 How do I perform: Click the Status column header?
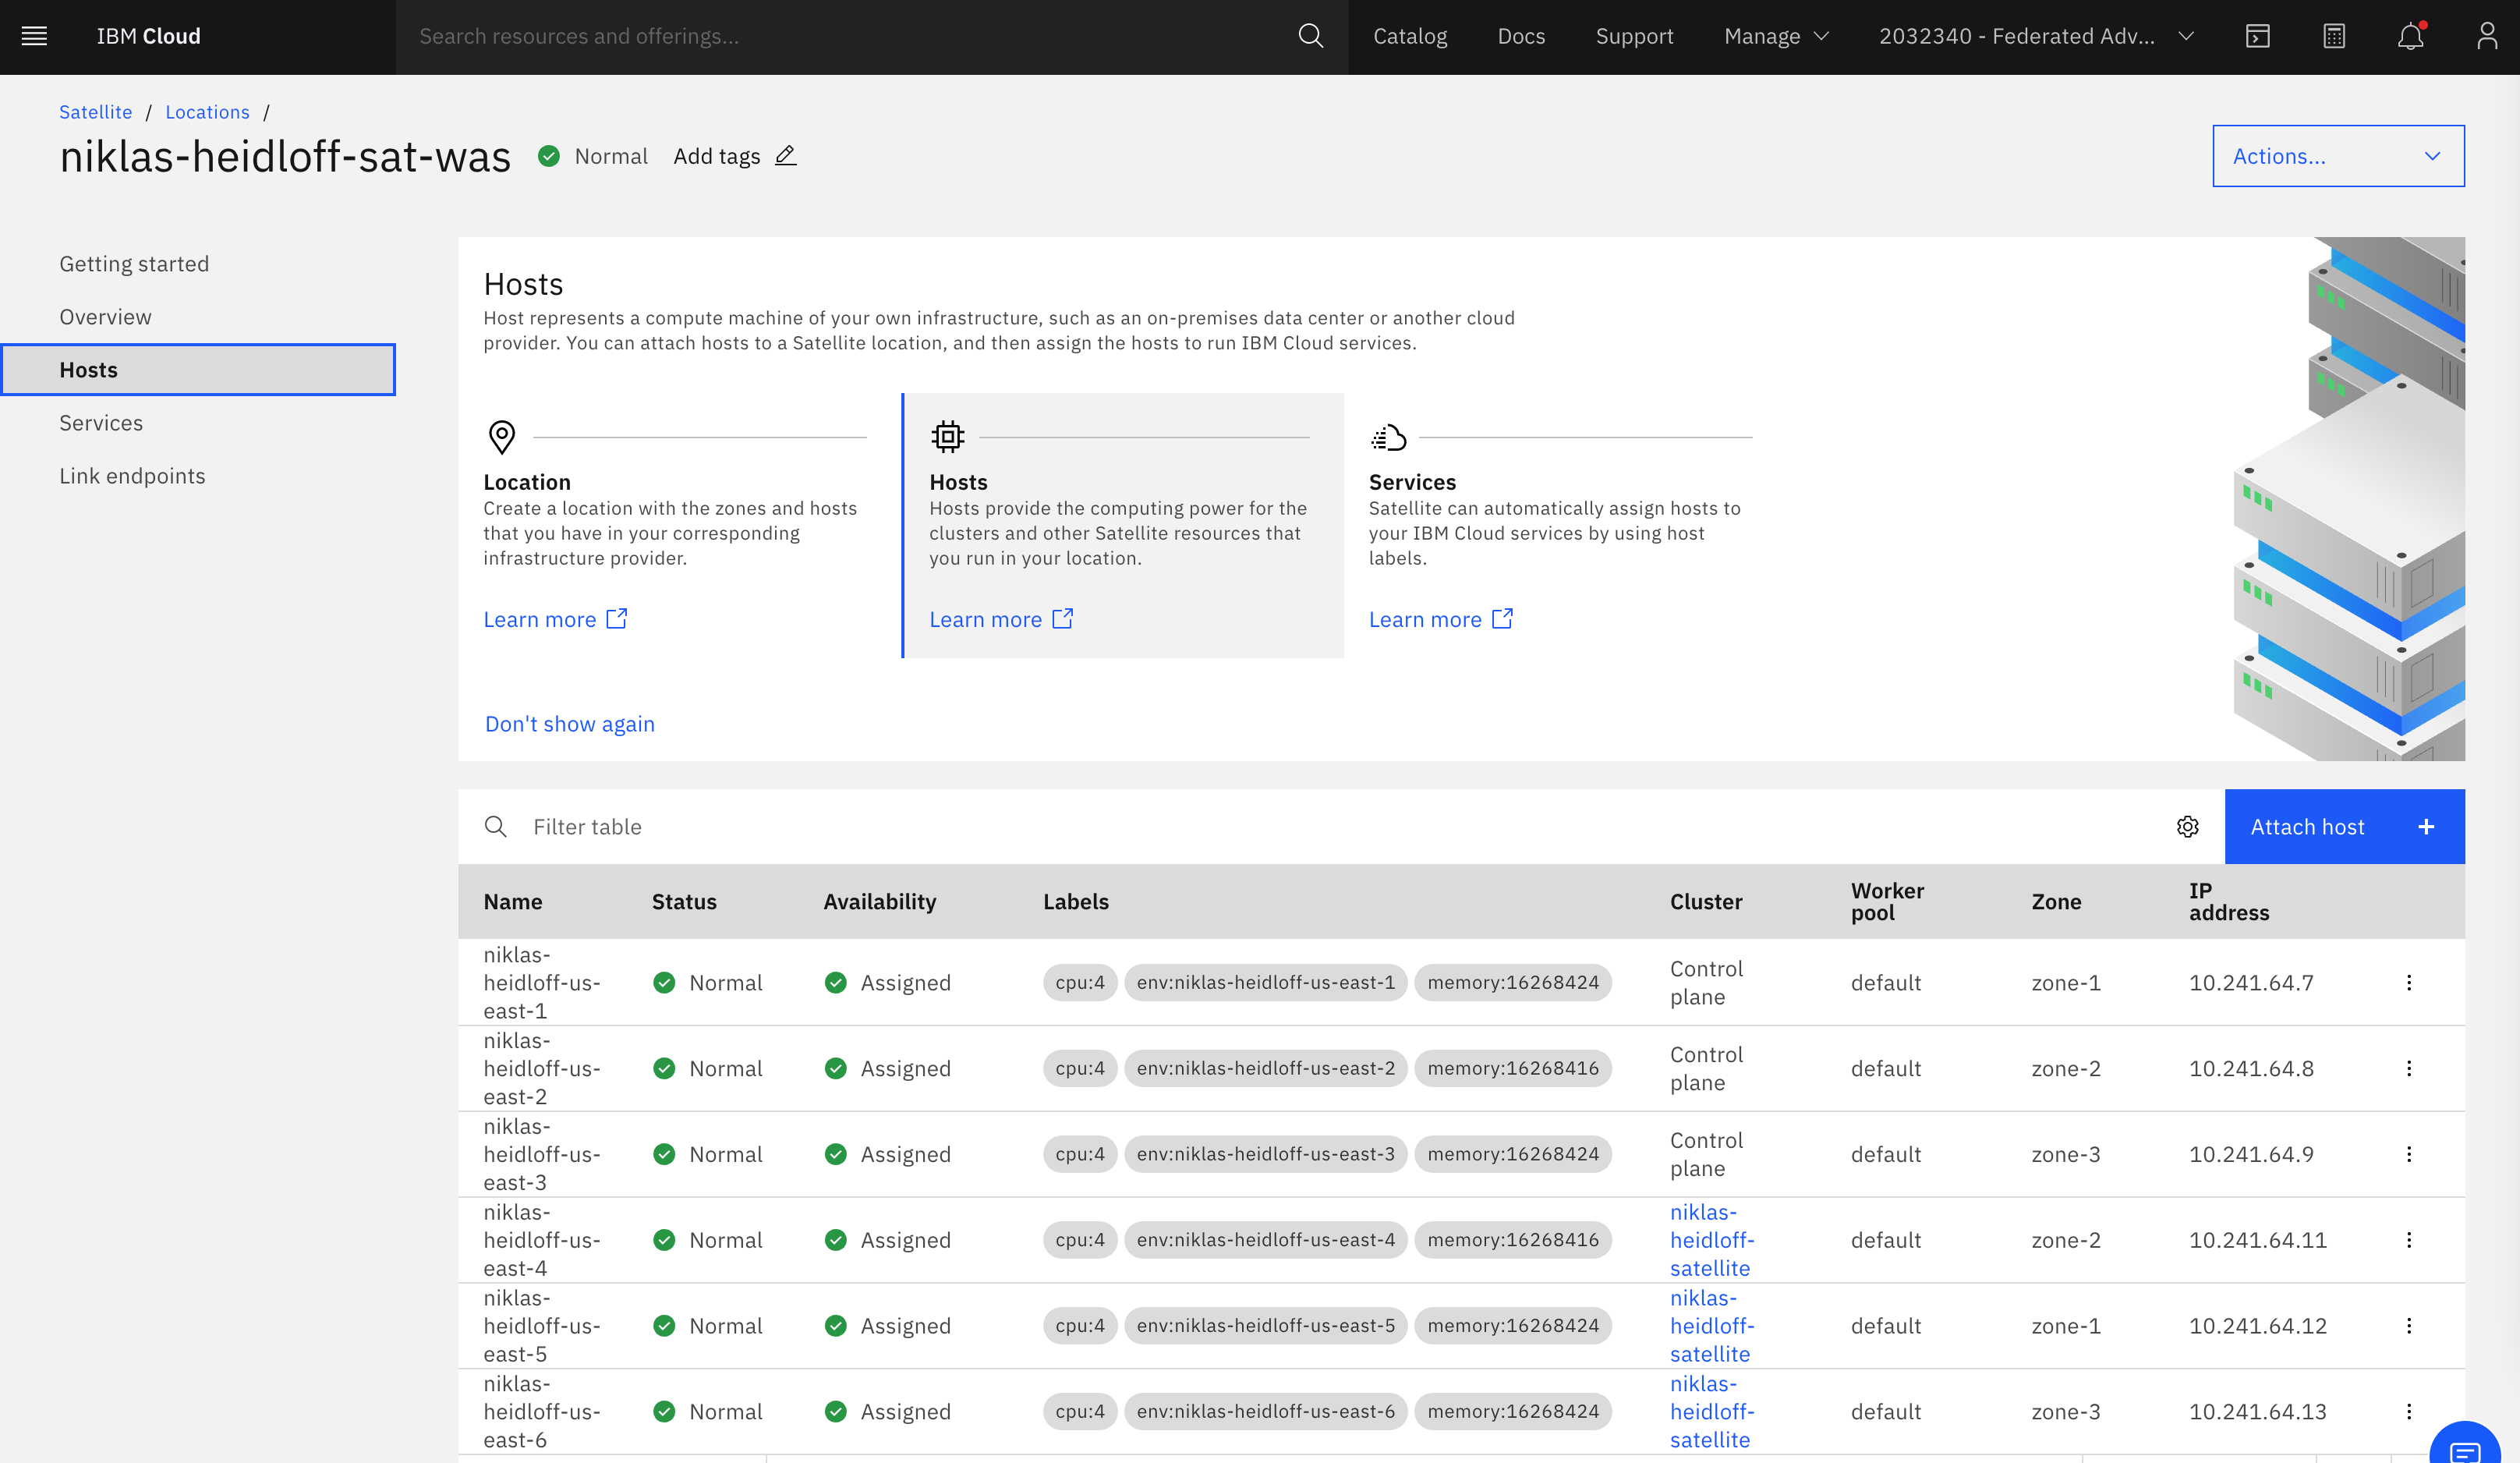coord(684,902)
